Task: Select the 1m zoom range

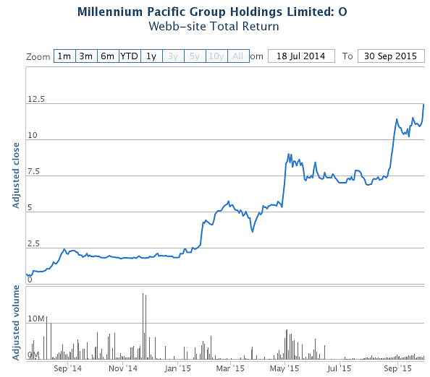Action: tap(64, 56)
